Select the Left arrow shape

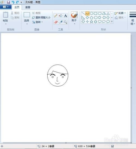pos(104,18)
